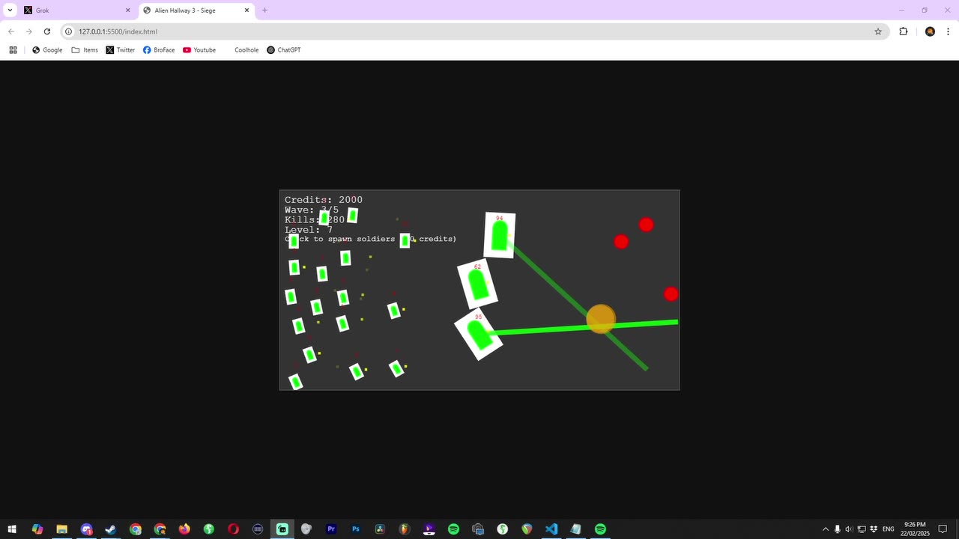Screen dimensions: 959x539
Task: Click the large soldier labeled 94
Action: [x=500, y=235]
